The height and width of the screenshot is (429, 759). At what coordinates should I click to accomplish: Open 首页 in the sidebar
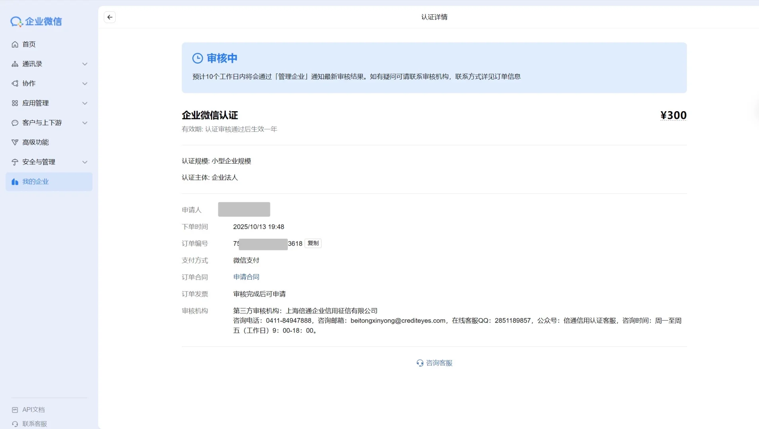click(49, 44)
